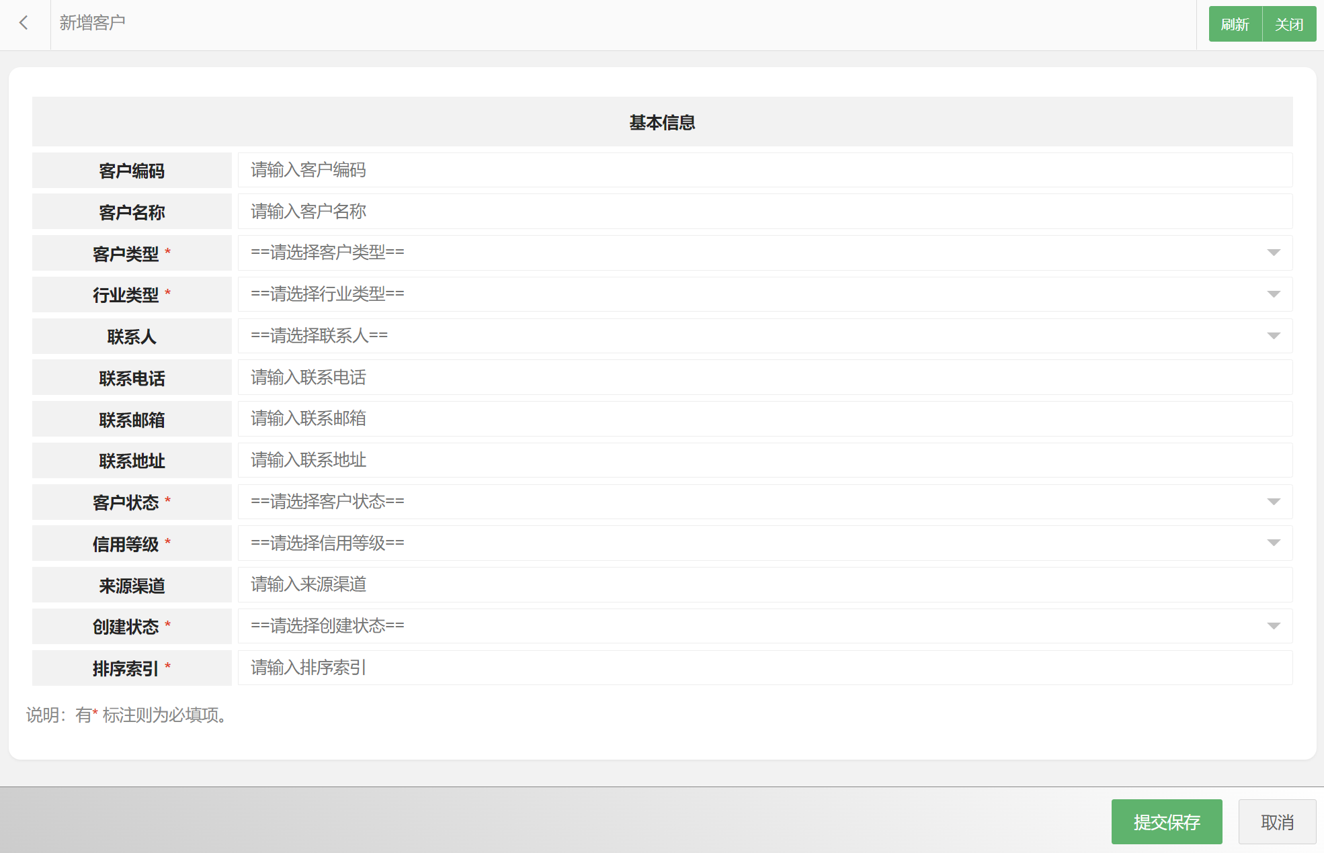Focus the 客户编码 input field
This screenshot has height=853, width=1324.
(x=764, y=171)
